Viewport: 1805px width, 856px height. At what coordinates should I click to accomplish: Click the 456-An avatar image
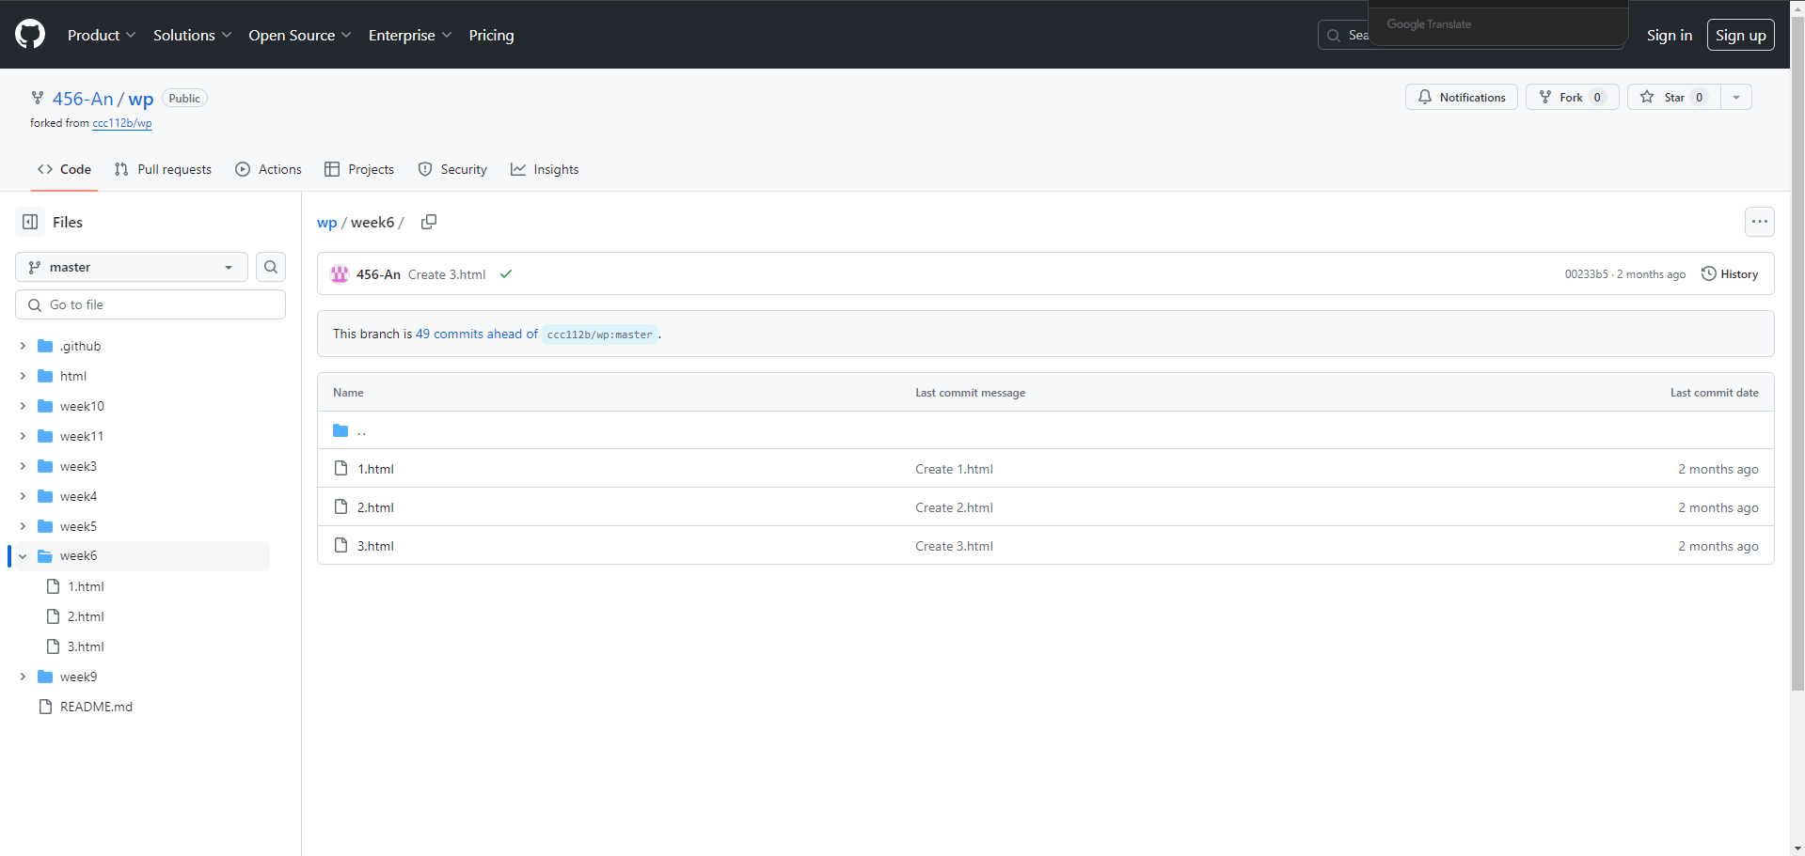[340, 274]
